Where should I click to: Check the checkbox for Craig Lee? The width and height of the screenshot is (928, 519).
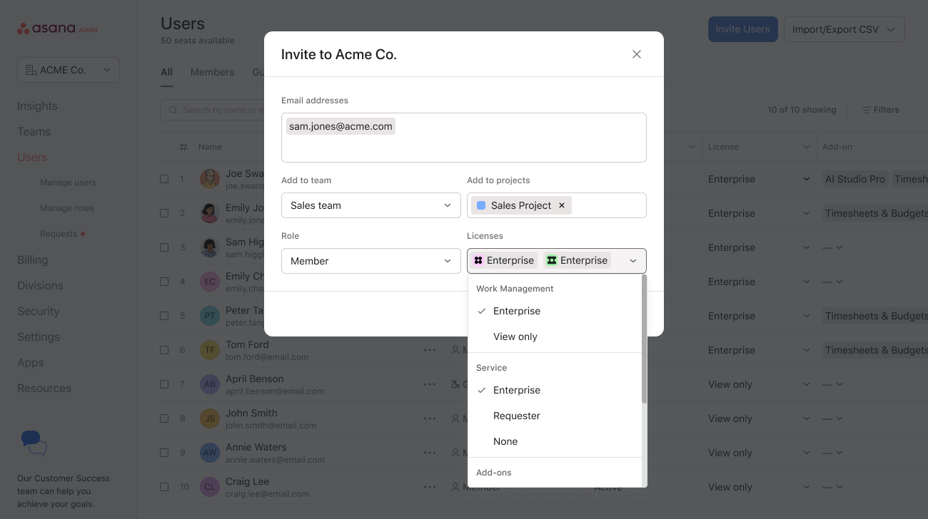(164, 487)
